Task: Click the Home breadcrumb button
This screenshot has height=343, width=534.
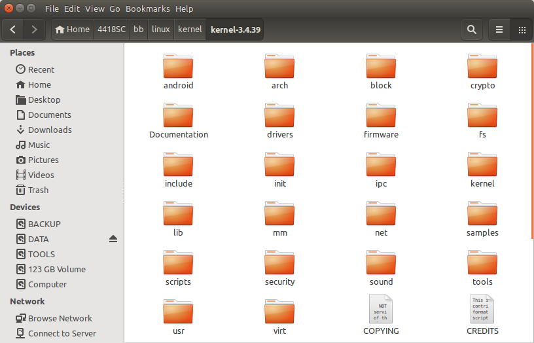Action: point(72,29)
